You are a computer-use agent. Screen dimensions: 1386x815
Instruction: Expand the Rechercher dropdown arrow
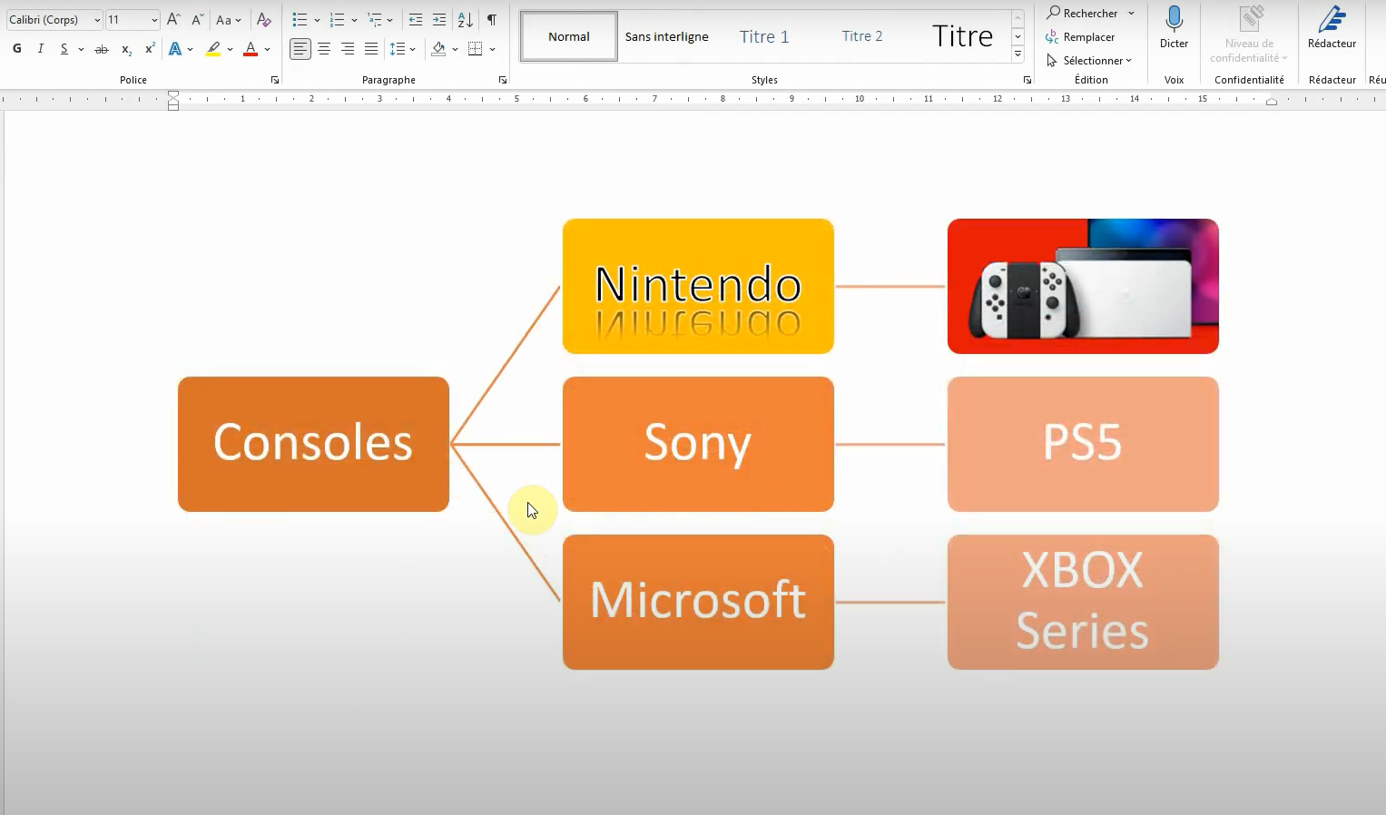tap(1131, 13)
